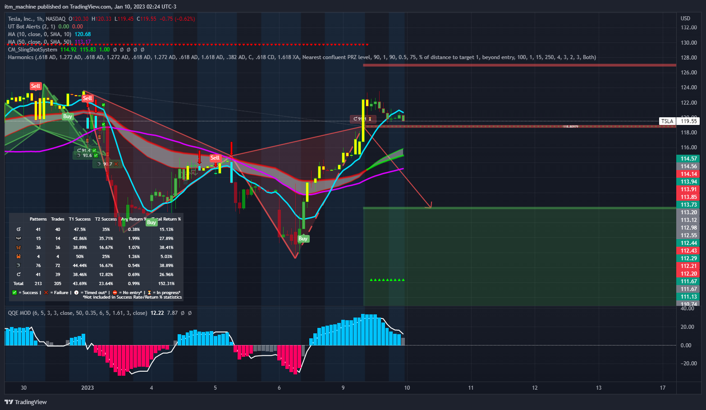Click the 30 date label on time axis
The image size is (706, 410).
coord(24,388)
